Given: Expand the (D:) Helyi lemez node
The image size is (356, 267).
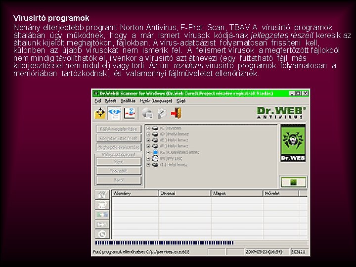Looking at the screenshot, I should pyautogui.click(x=148, y=134).
